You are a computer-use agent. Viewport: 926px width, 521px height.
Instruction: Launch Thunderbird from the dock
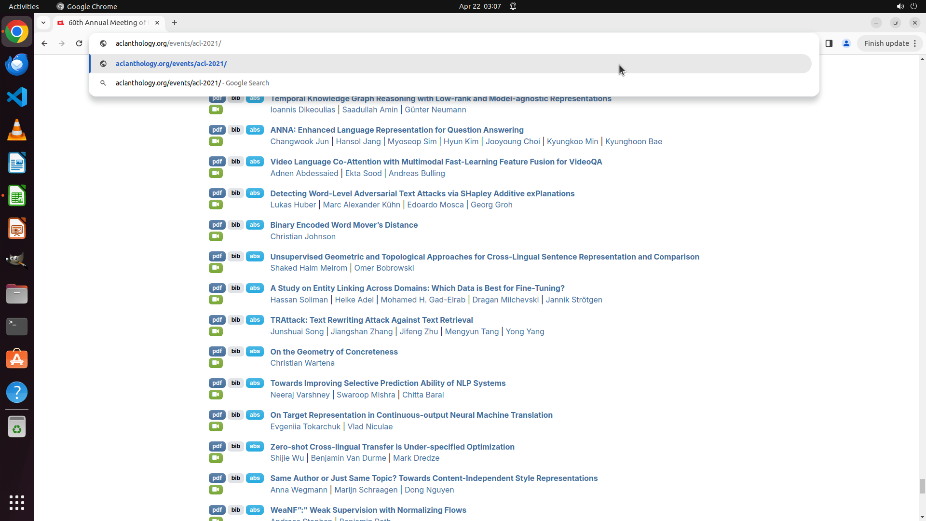click(17, 65)
